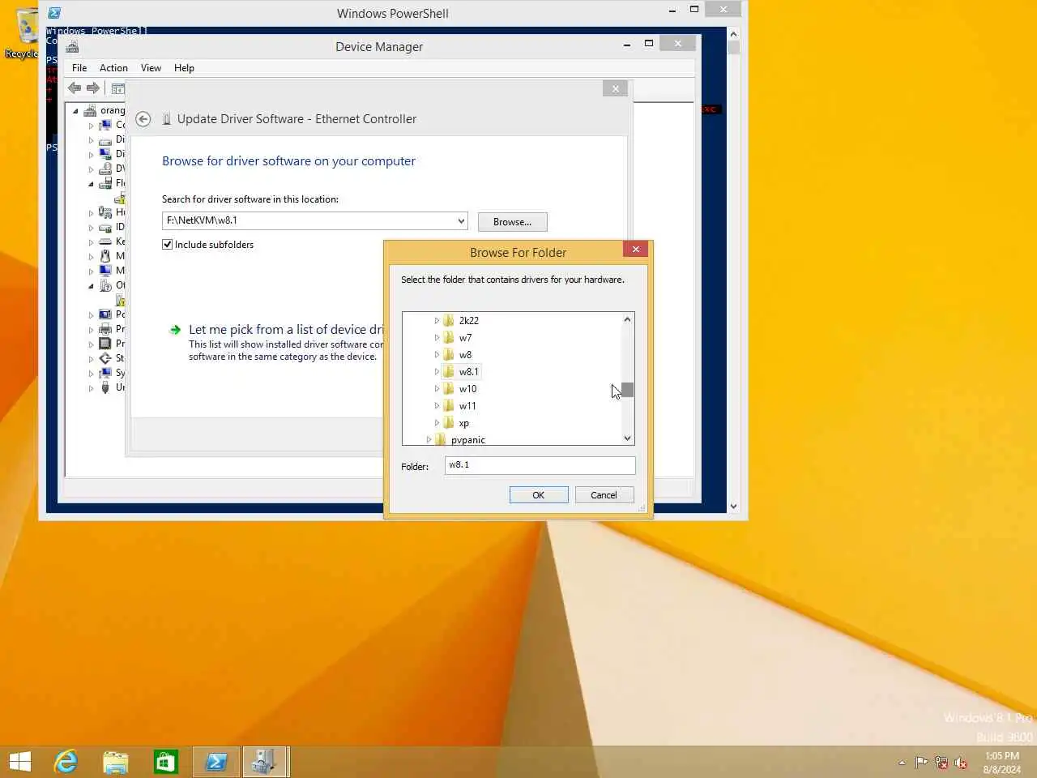Click Cancel in Browse For Folder
This screenshot has height=778, width=1037.
coord(604,495)
